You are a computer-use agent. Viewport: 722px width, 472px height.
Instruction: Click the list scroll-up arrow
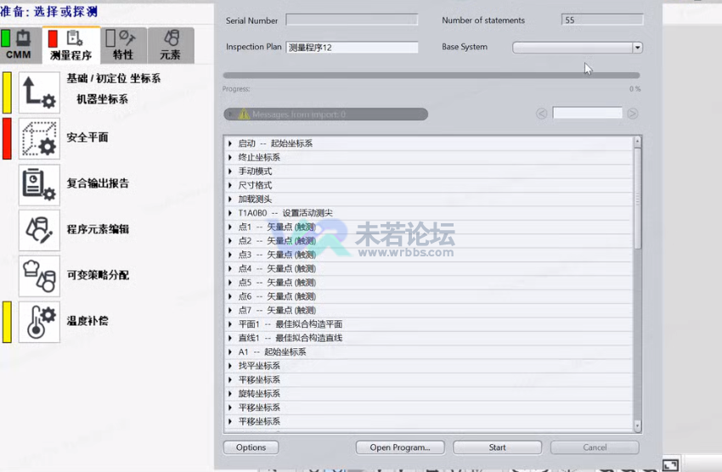[638, 141]
